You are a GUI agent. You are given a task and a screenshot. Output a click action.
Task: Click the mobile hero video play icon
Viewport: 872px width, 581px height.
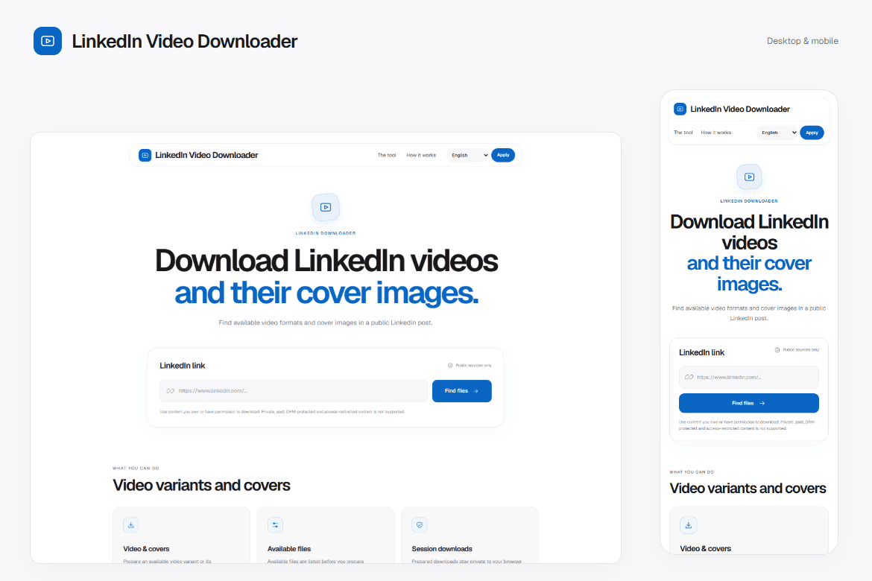click(749, 177)
